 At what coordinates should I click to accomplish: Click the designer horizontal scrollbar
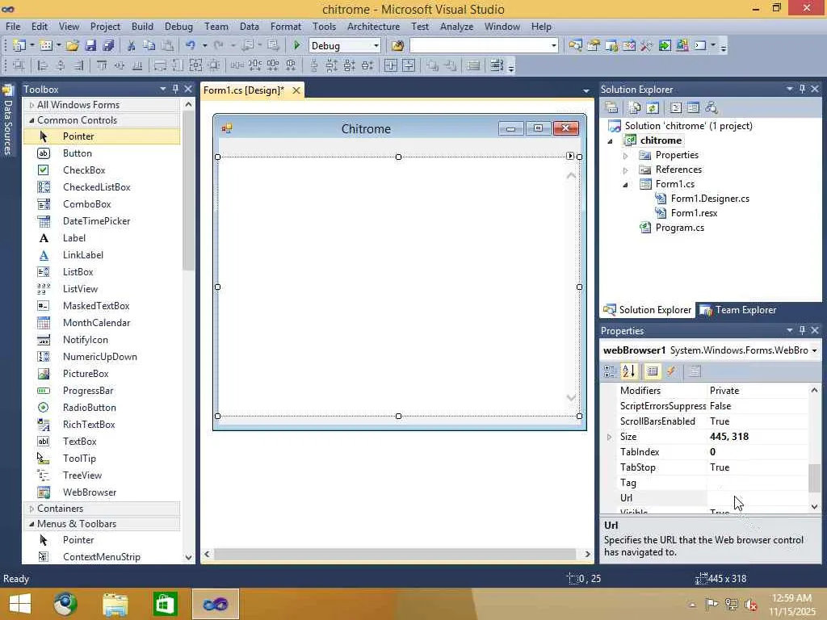point(395,554)
